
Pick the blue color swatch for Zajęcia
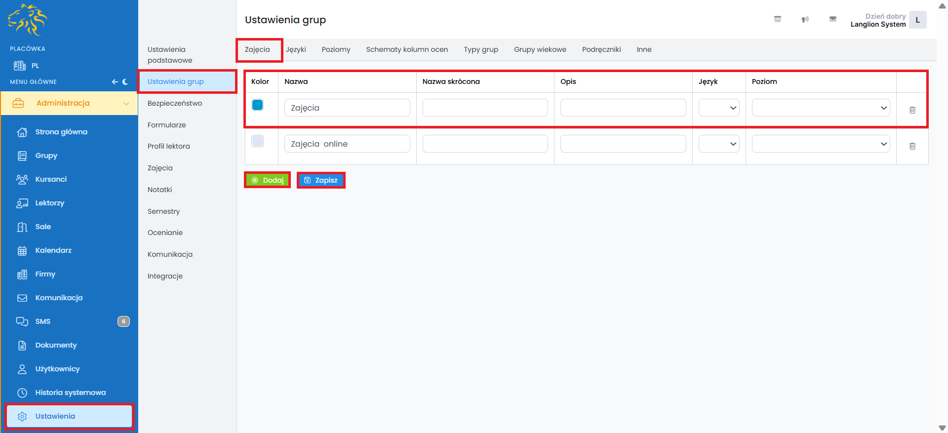[257, 105]
